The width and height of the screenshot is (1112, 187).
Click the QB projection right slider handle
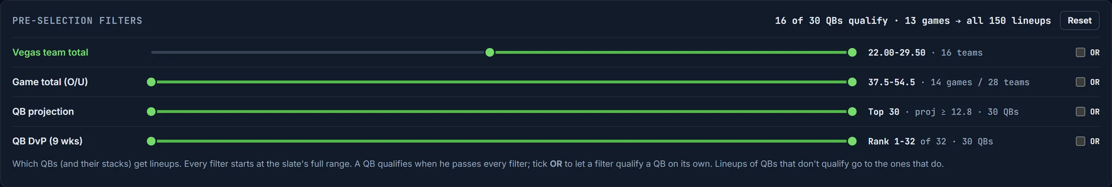pyautogui.click(x=852, y=112)
